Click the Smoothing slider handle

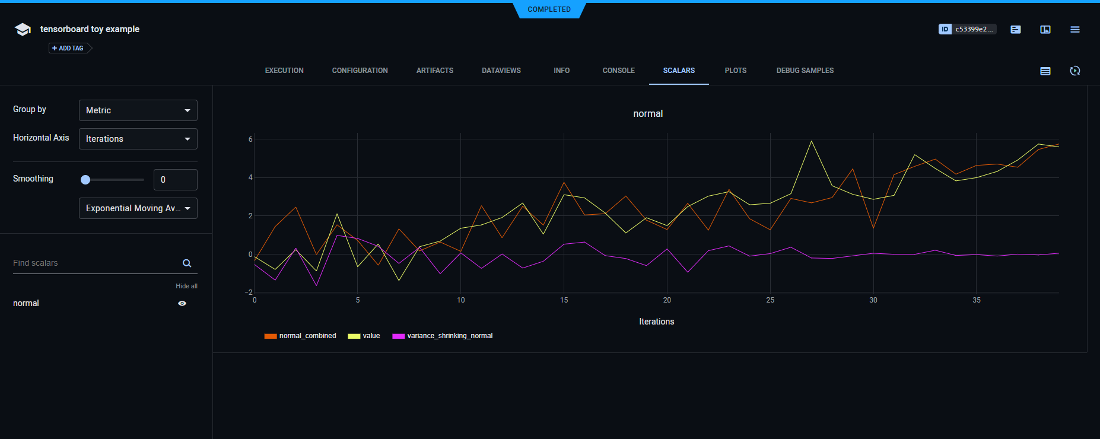(85, 180)
